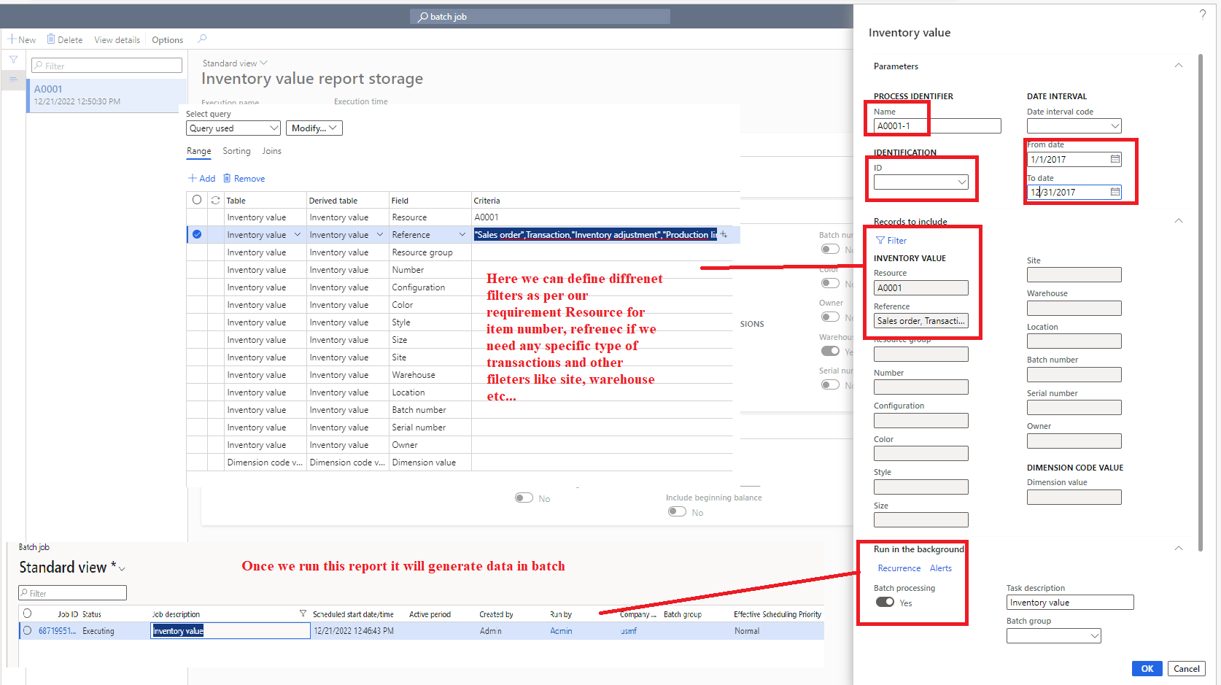Open the From date calendar picker
The width and height of the screenshot is (1221, 685).
1115,158
